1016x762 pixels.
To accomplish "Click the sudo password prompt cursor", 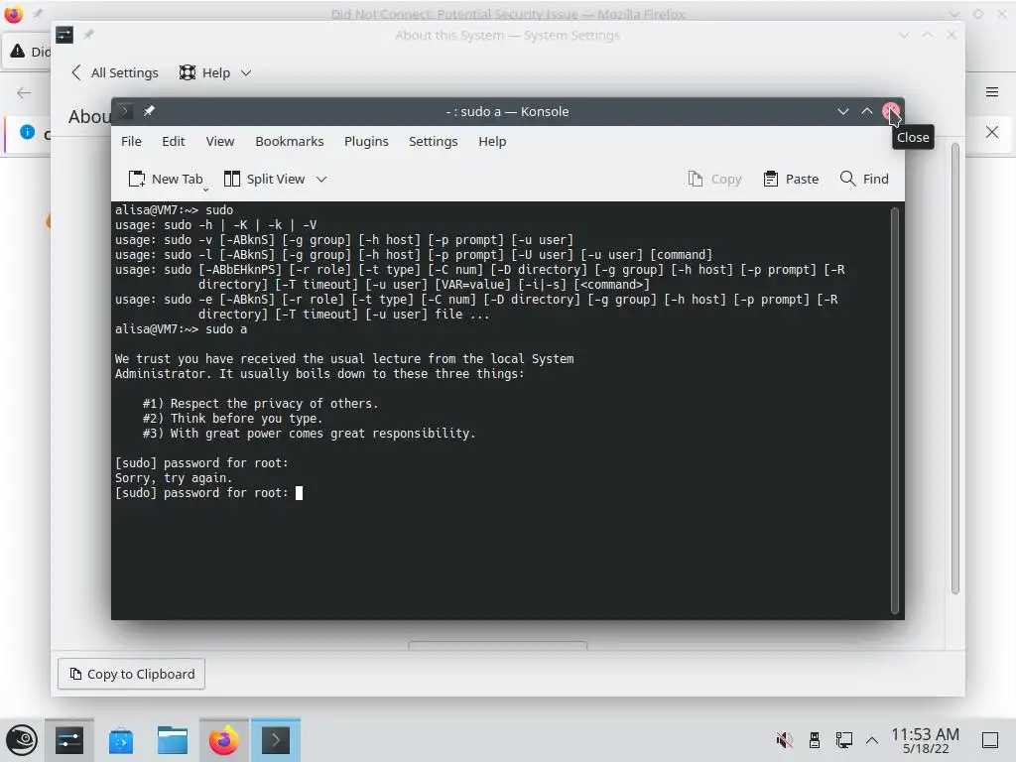I will click(x=299, y=493).
